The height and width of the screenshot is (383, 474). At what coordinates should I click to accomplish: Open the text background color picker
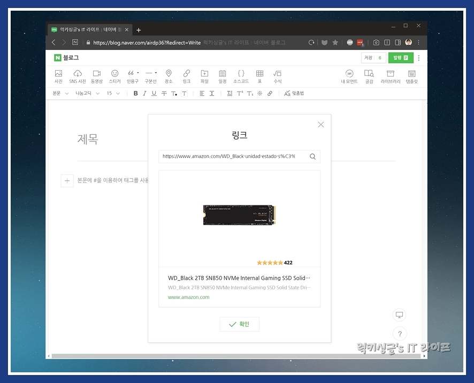coord(184,94)
